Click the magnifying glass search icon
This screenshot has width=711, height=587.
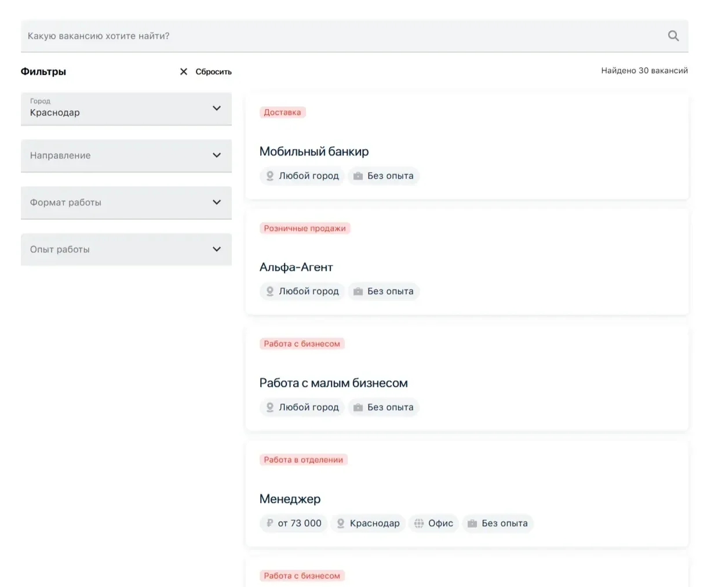click(x=673, y=36)
